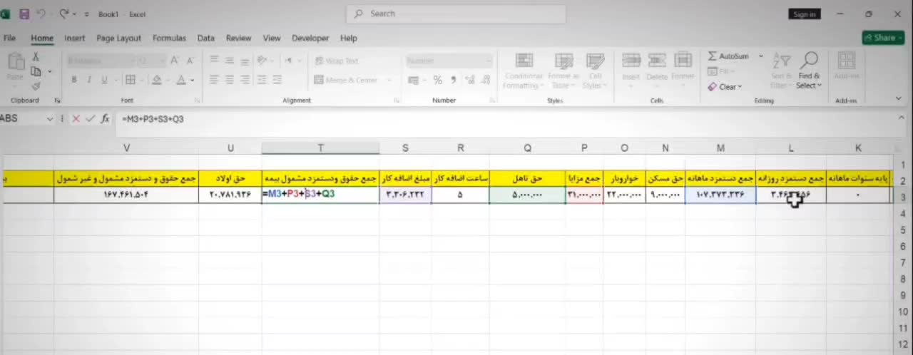Click the Copy icon in Clipboard group
913x355 pixels.
tap(35, 71)
